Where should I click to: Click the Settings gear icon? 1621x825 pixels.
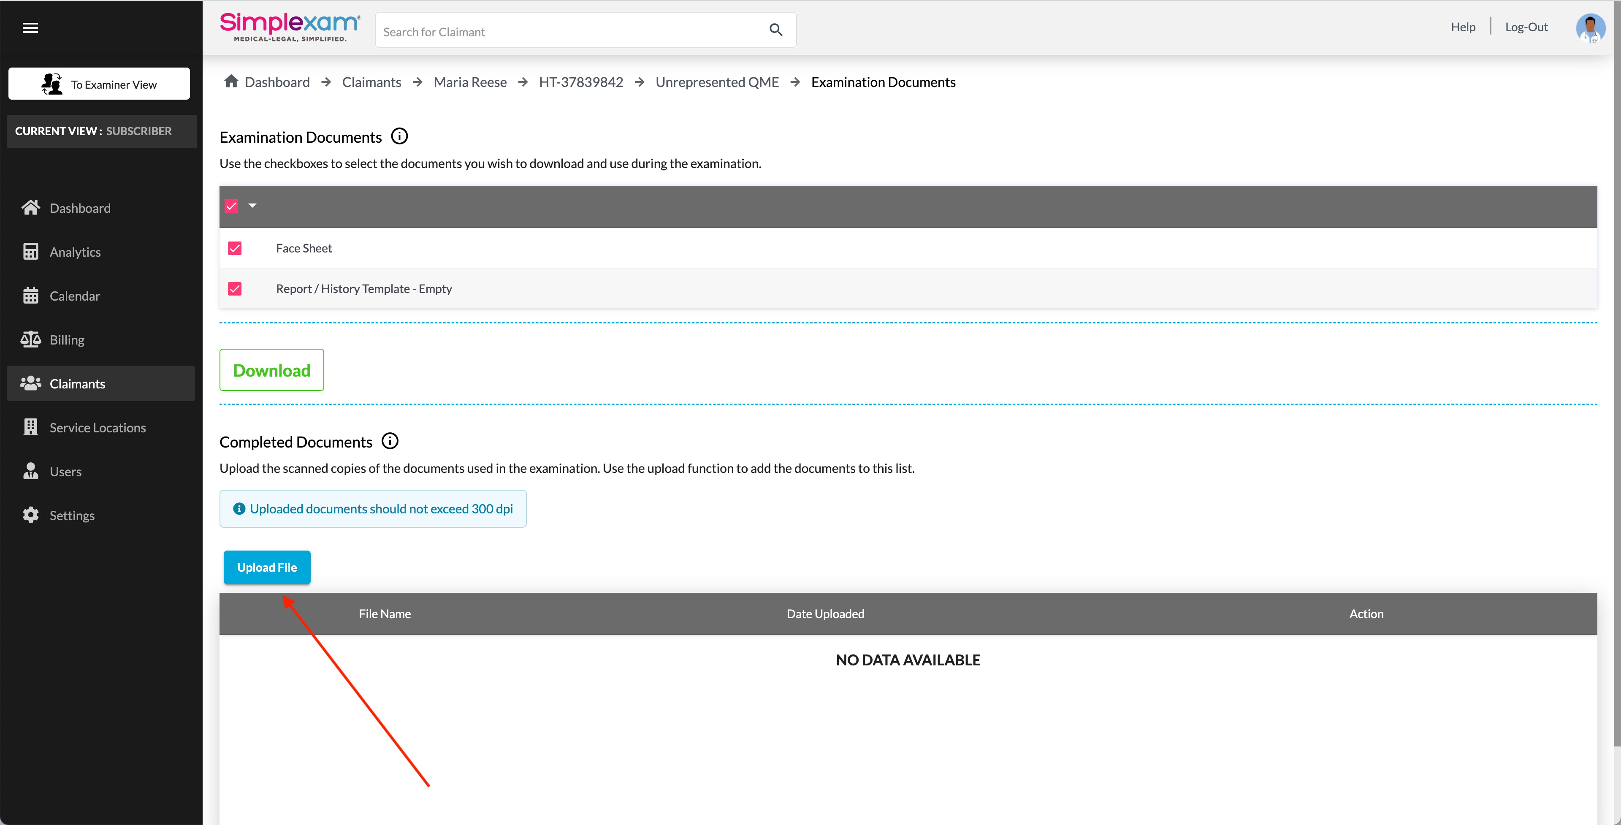click(30, 516)
